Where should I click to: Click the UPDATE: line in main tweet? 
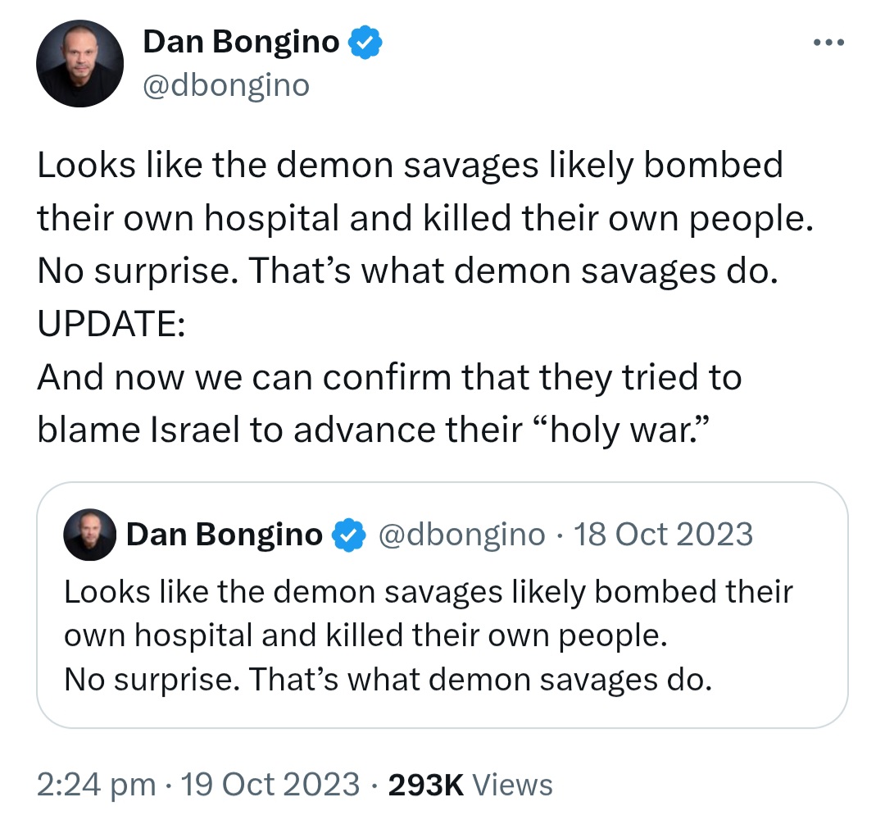tap(111, 324)
